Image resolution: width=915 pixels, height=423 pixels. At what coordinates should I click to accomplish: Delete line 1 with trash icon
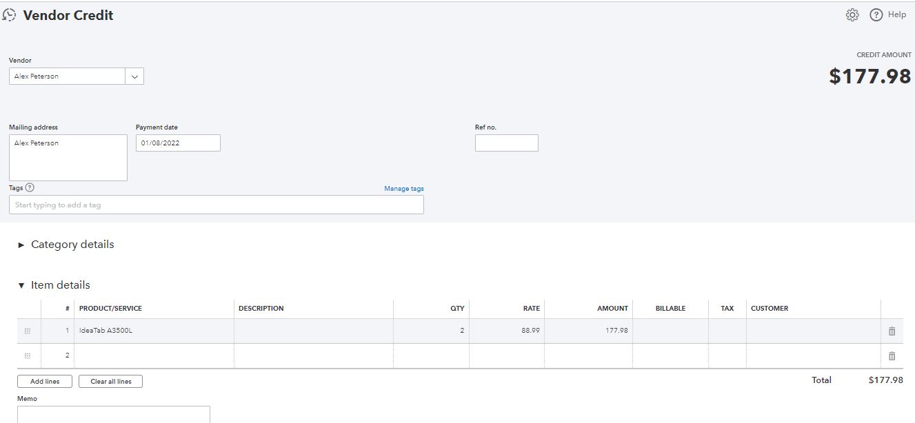tap(892, 331)
